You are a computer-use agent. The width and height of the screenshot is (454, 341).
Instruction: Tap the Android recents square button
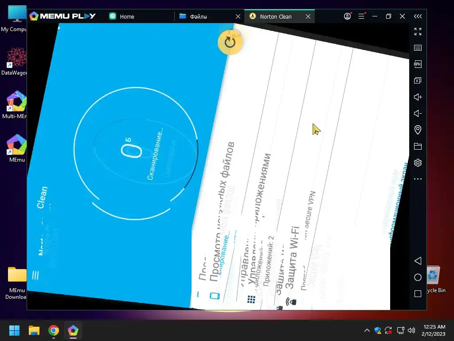click(x=418, y=294)
